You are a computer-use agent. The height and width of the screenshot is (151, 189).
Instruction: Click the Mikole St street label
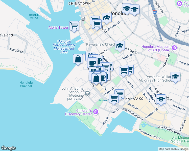pos(16,50)
